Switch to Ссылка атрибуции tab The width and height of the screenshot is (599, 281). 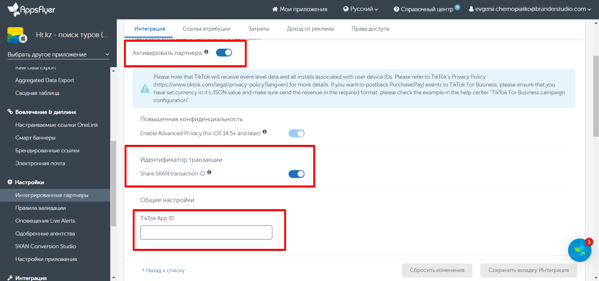pyautogui.click(x=206, y=29)
